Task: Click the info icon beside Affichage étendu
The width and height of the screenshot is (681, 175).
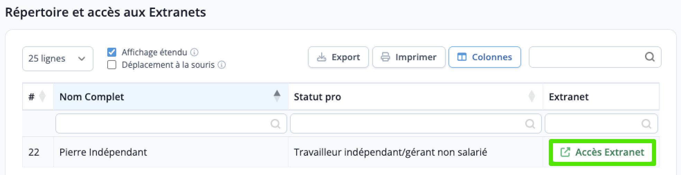Action: pos(194,53)
